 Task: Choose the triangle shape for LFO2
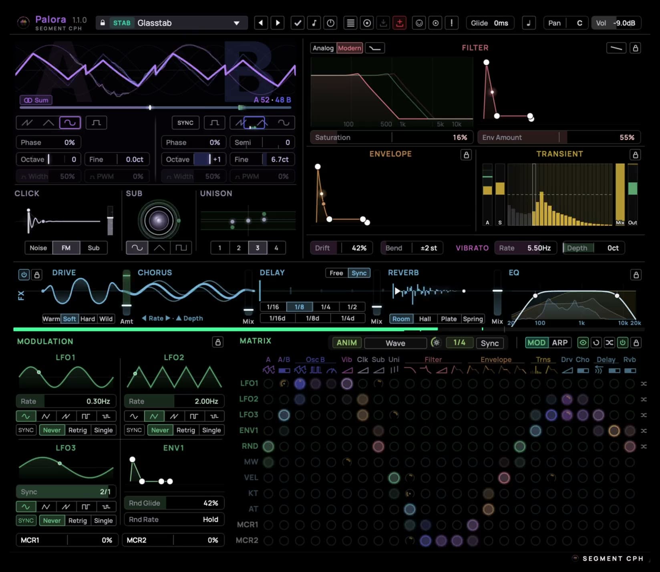[154, 416]
